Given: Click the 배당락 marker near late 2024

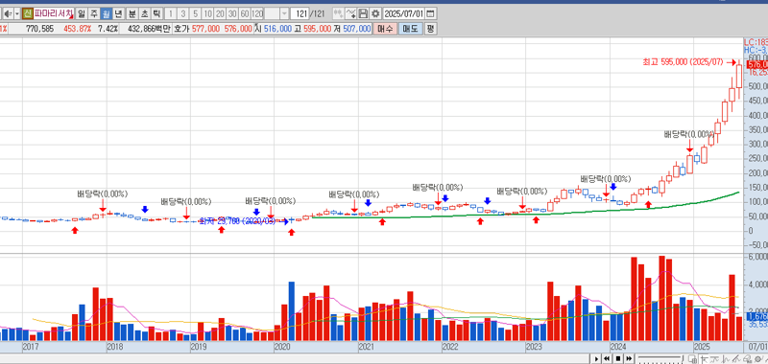Looking at the screenshot, I should tap(689, 134).
